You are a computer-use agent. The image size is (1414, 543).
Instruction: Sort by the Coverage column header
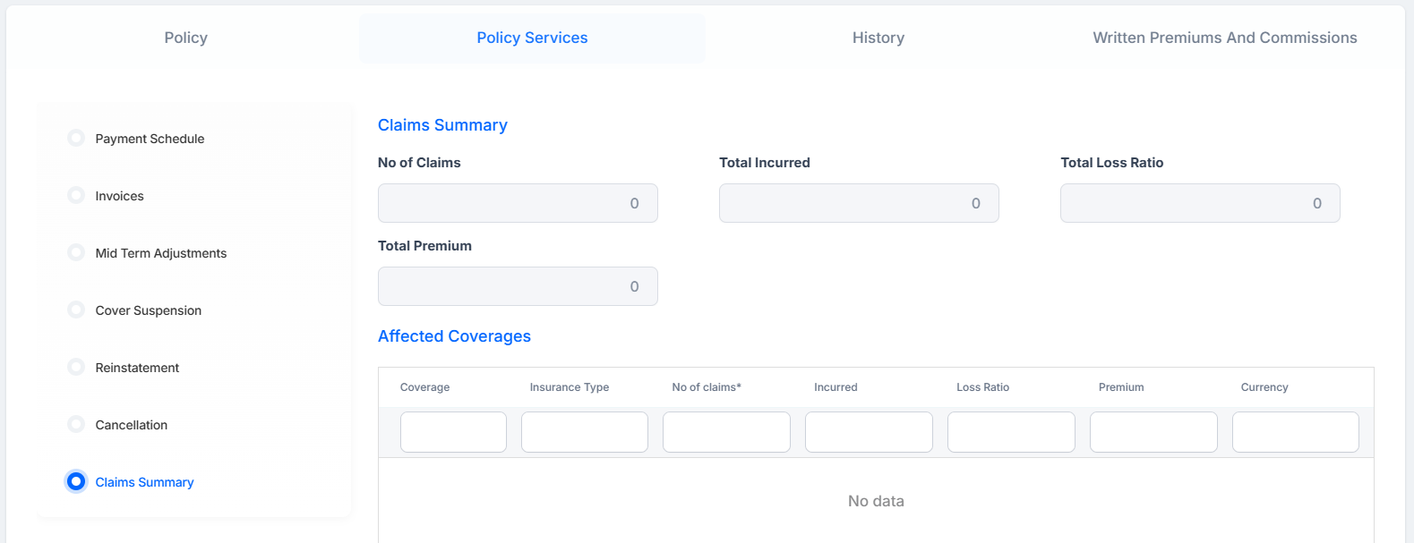click(x=424, y=387)
